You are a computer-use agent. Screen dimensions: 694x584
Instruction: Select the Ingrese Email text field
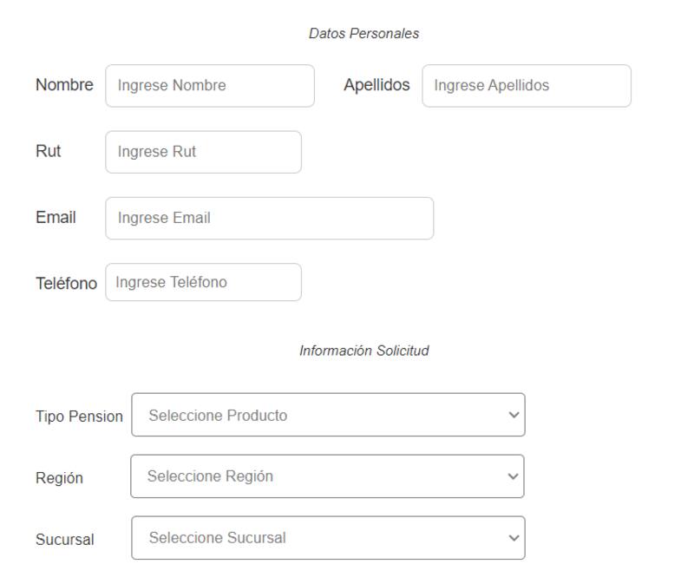pos(269,218)
